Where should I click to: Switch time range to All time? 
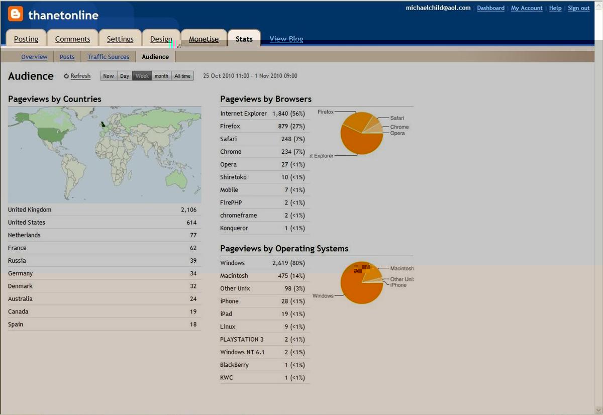[182, 76]
